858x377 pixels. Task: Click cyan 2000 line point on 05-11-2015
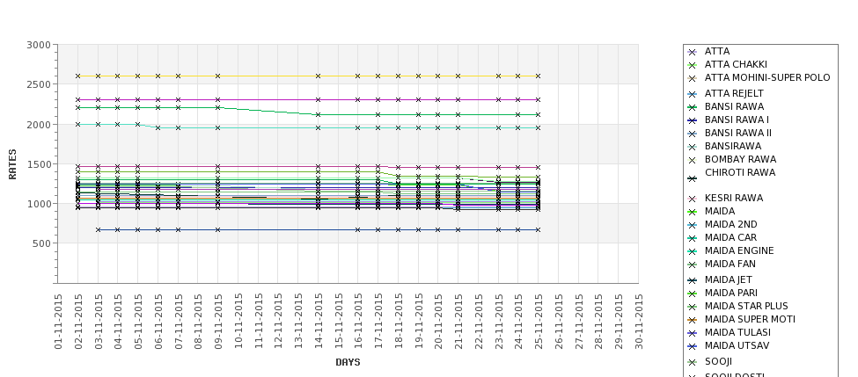(138, 124)
